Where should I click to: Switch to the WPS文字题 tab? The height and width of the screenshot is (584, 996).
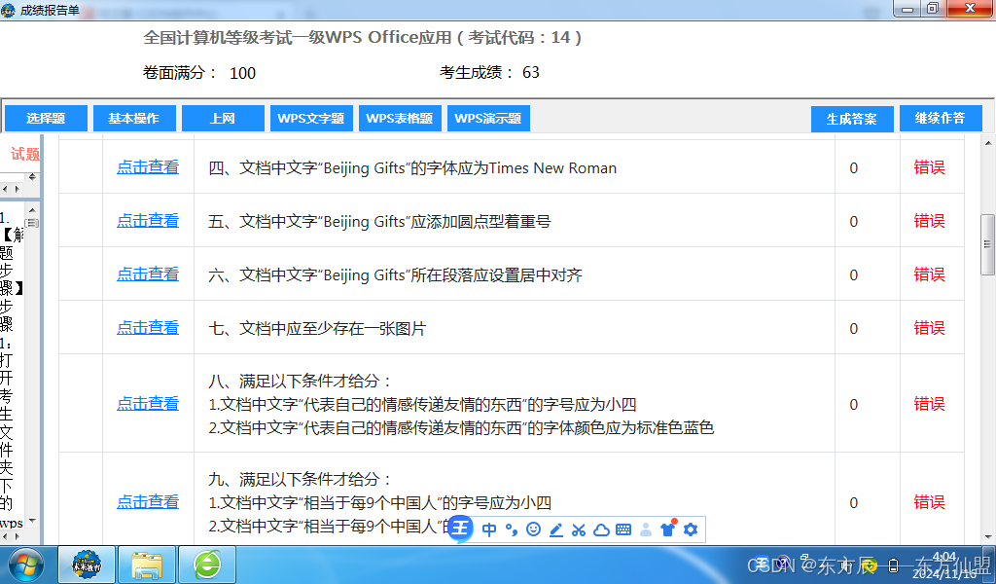click(311, 118)
